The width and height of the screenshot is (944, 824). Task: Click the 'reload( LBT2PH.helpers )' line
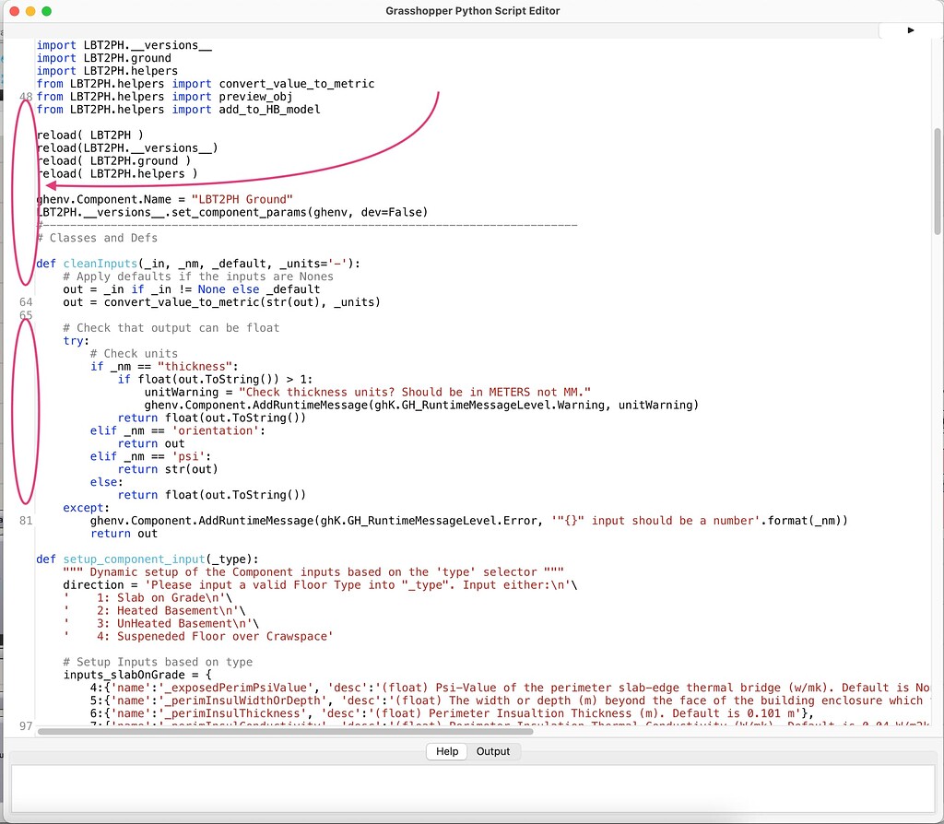coord(117,174)
